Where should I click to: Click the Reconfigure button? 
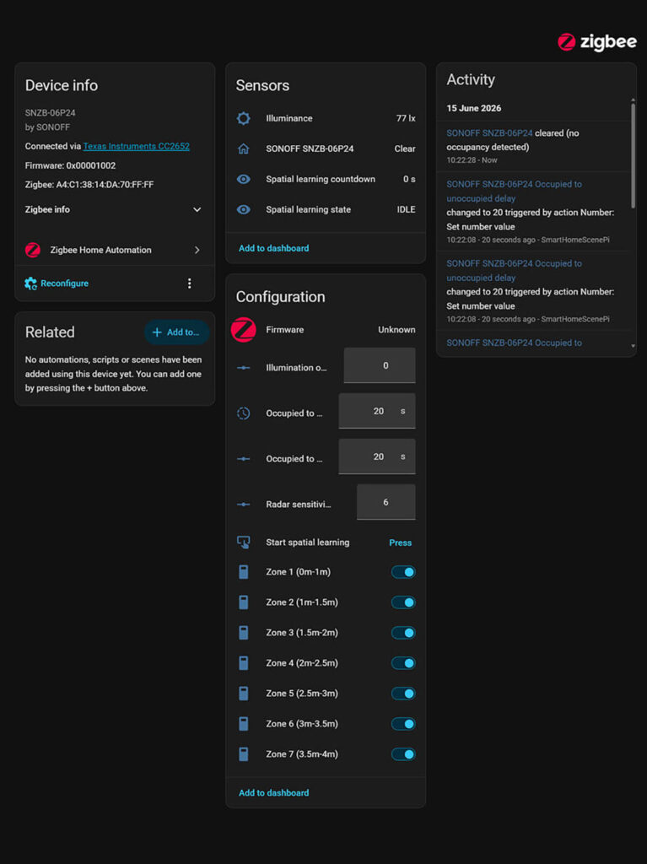[x=57, y=283]
